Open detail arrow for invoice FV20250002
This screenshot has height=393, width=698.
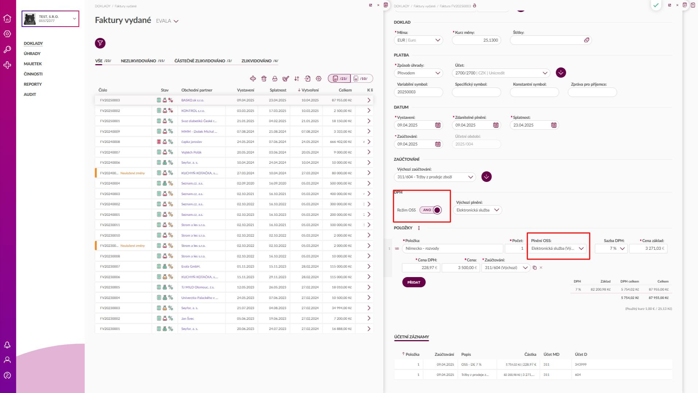[369, 110]
